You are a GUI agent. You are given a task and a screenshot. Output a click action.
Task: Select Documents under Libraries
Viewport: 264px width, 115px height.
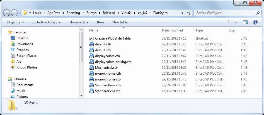click(25, 85)
